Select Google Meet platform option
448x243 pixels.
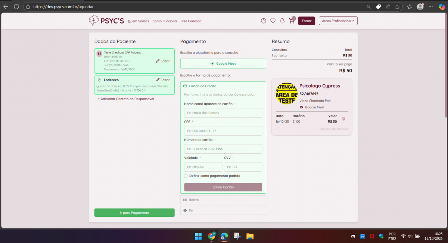tap(223, 64)
